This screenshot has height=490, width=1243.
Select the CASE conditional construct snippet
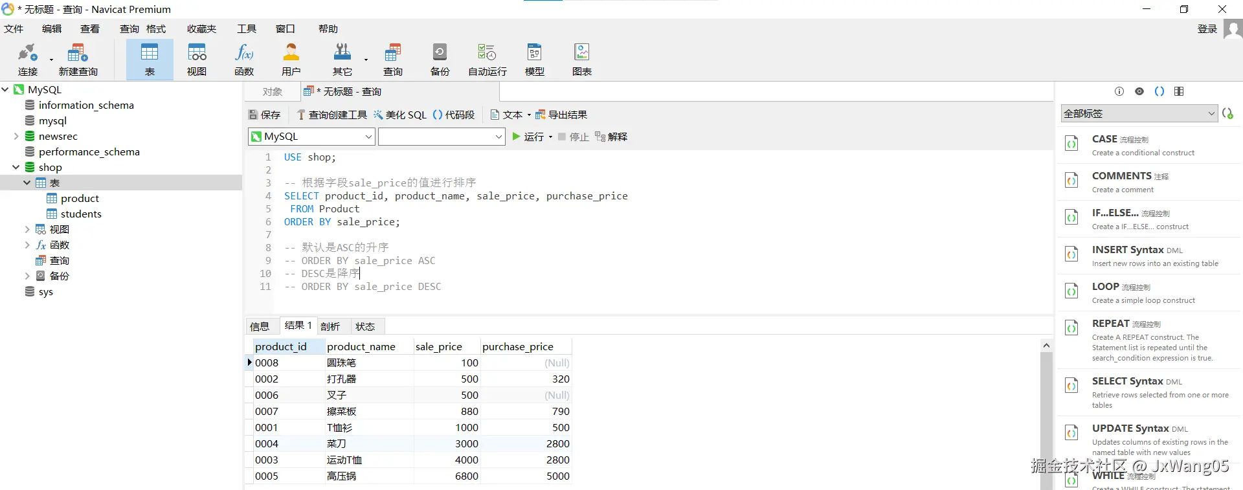pyautogui.click(x=1150, y=145)
